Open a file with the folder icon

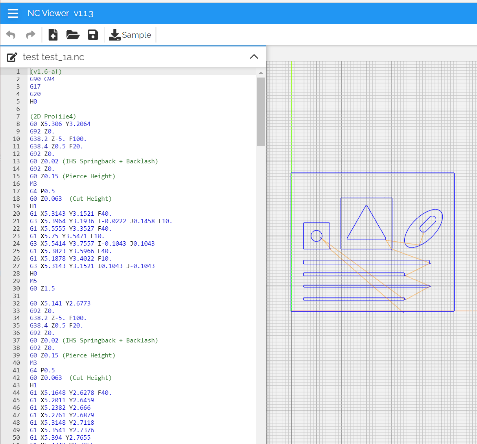pyautogui.click(x=73, y=35)
